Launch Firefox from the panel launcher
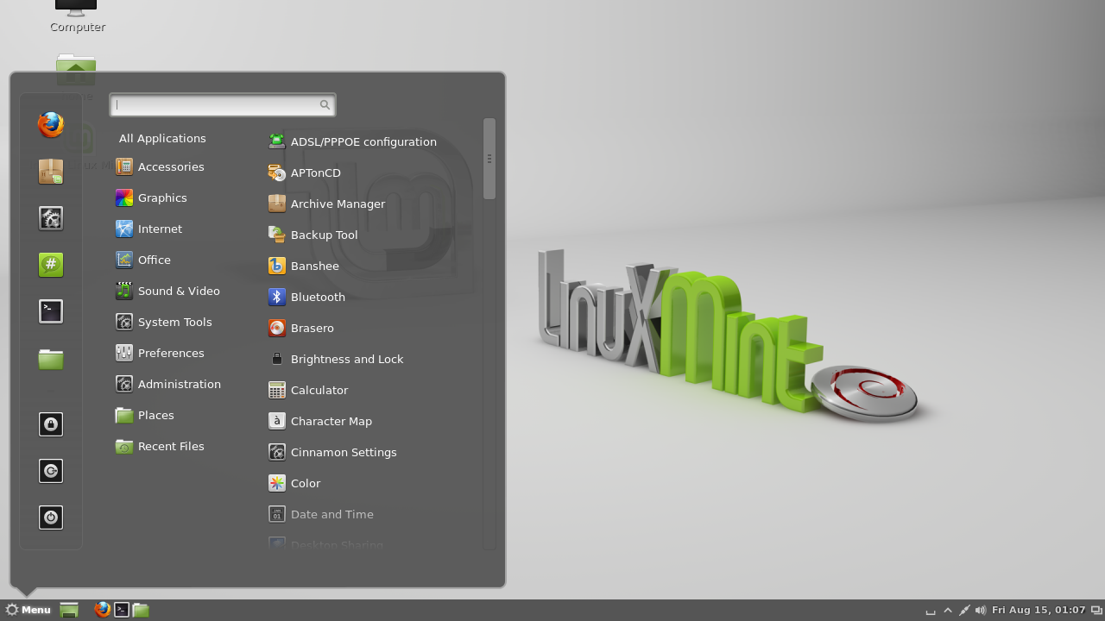Screen dimensions: 1105x621 [x=102, y=610]
